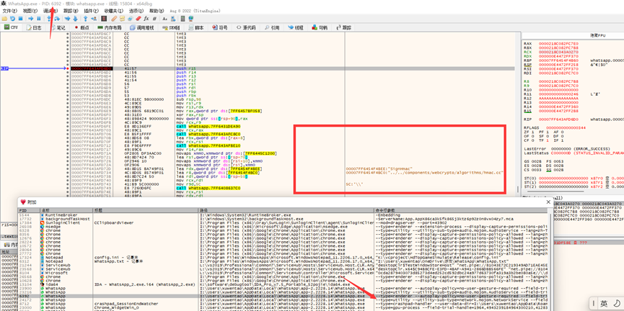Open the Calculator toolbar icon

tap(183, 19)
